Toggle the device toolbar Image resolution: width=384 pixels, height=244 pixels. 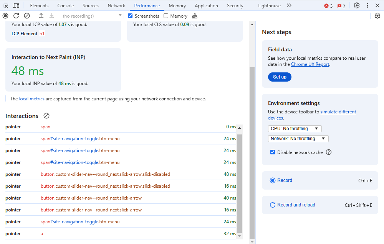point(15,5)
